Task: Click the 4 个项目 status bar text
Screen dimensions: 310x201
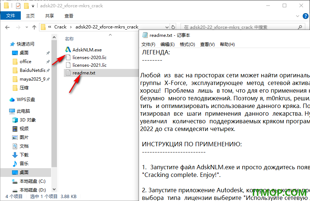Action: tap(14, 197)
